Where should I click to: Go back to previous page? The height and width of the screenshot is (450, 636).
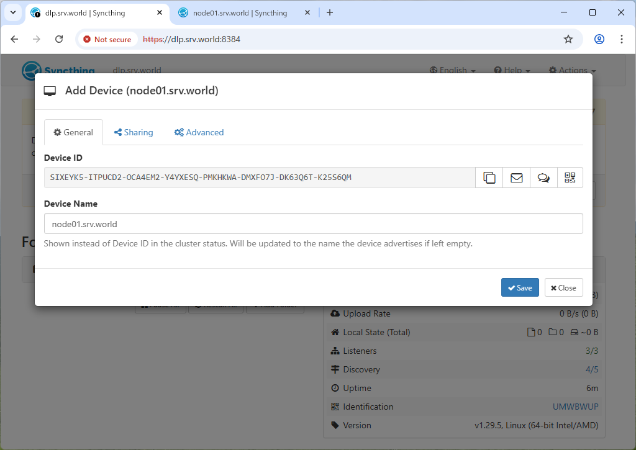click(x=15, y=39)
